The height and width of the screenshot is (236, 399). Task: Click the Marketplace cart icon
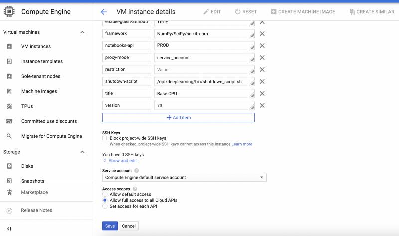9,192
